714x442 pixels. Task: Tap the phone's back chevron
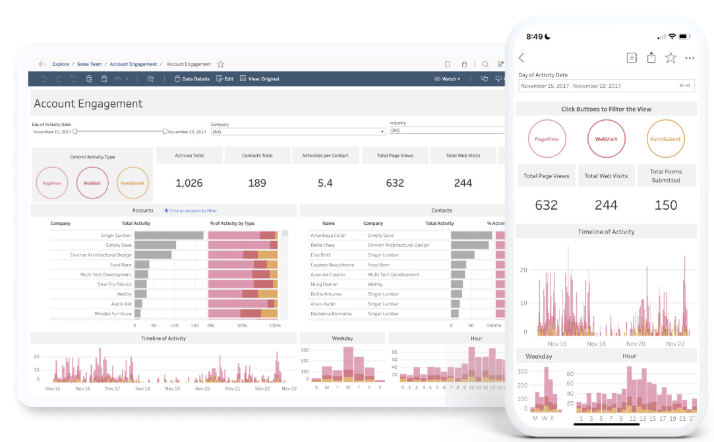(522, 58)
